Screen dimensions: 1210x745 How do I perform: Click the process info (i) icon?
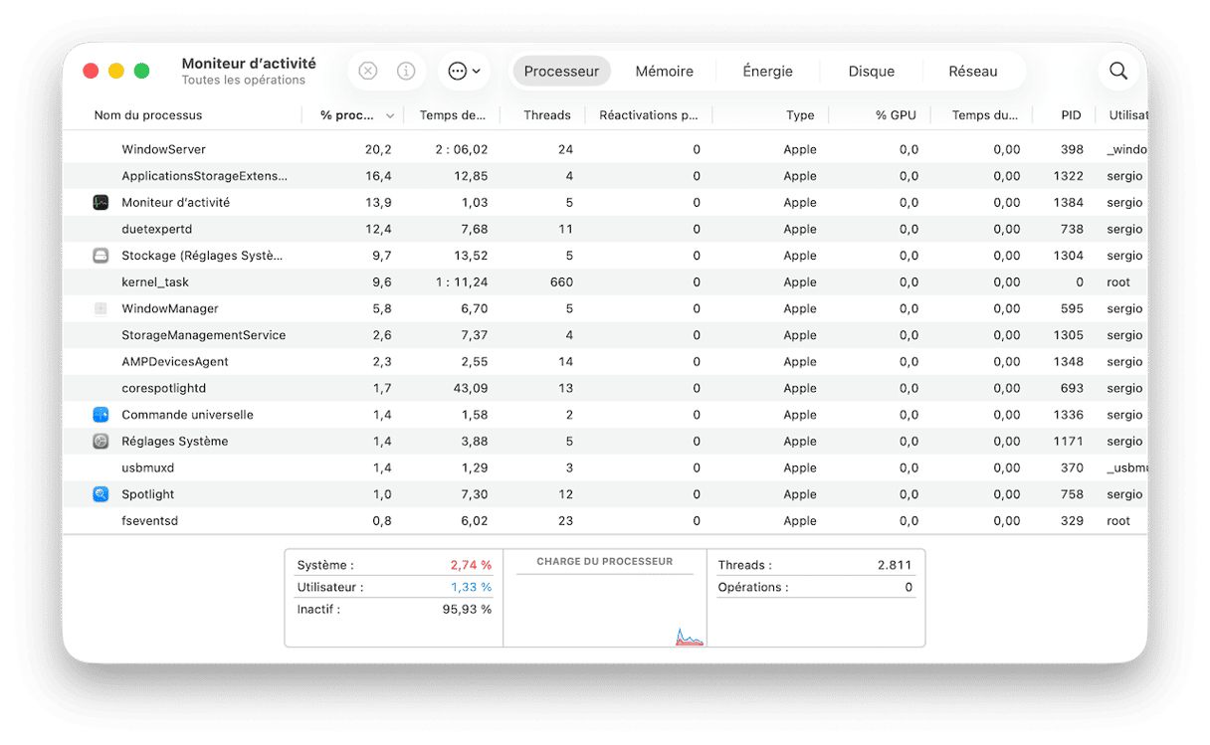[406, 71]
